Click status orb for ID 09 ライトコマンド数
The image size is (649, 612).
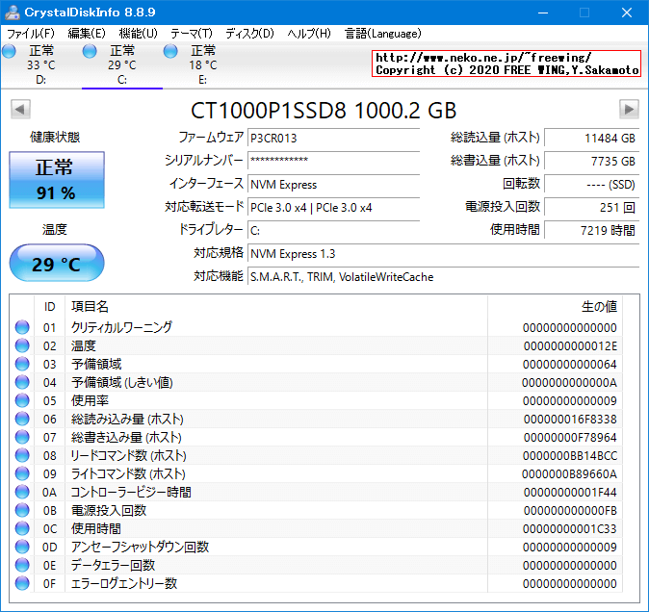pyautogui.click(x=22, y=473)
